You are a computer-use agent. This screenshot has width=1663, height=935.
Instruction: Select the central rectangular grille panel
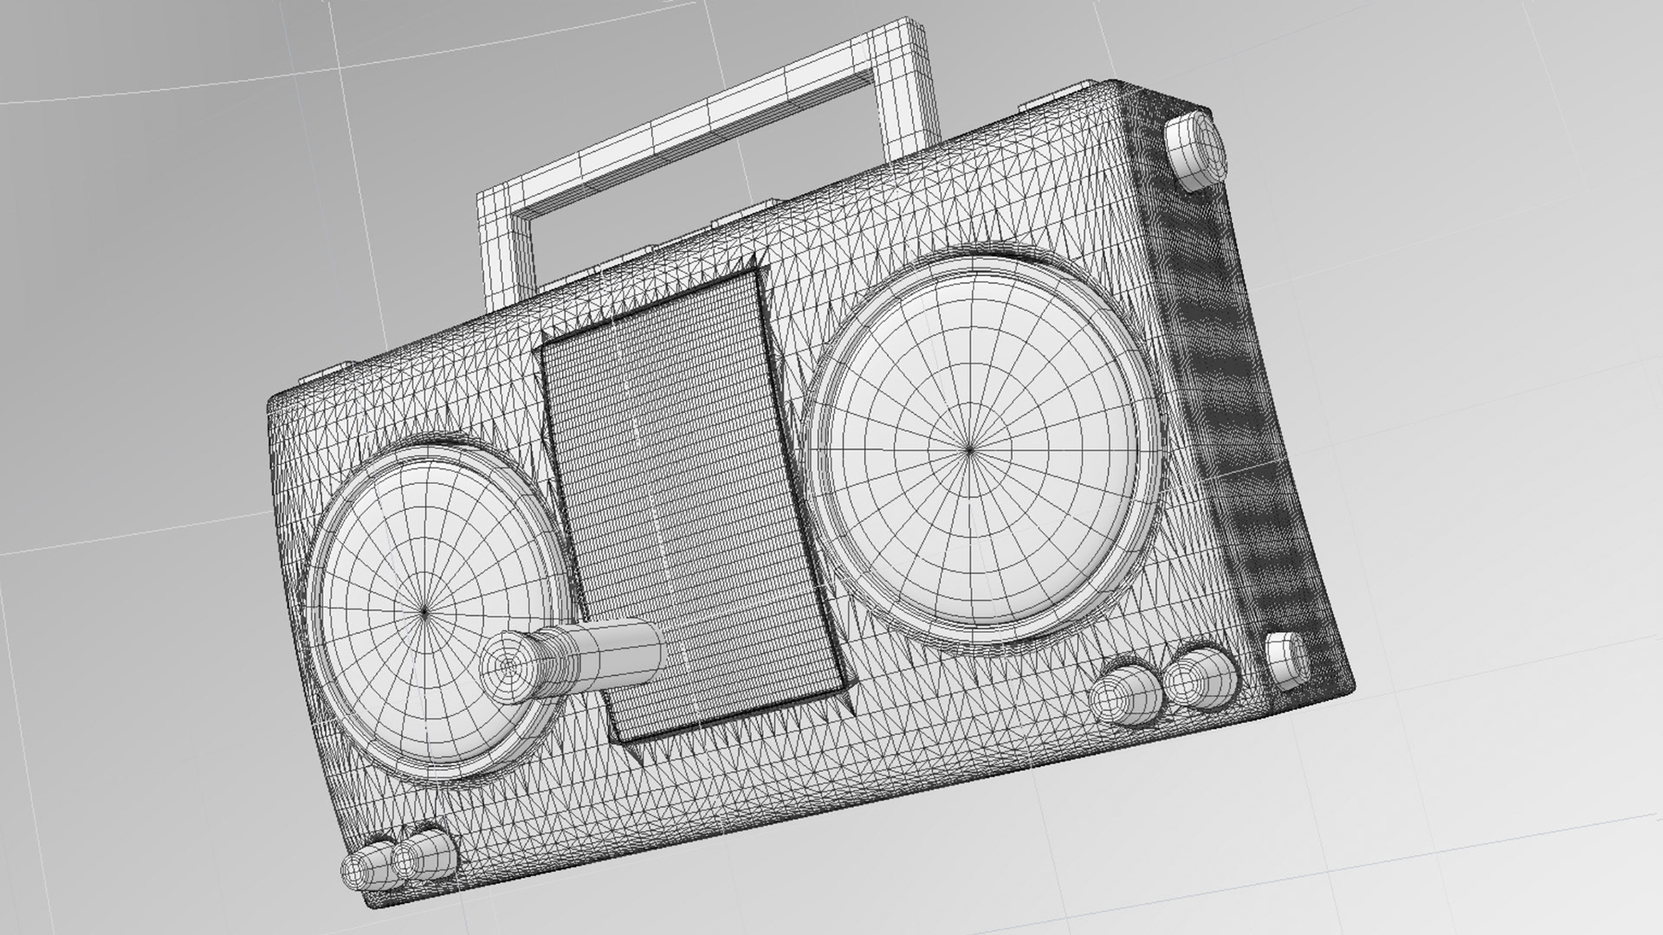689,511
